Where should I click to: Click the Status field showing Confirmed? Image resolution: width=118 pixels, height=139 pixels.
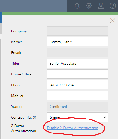(77, 106)
